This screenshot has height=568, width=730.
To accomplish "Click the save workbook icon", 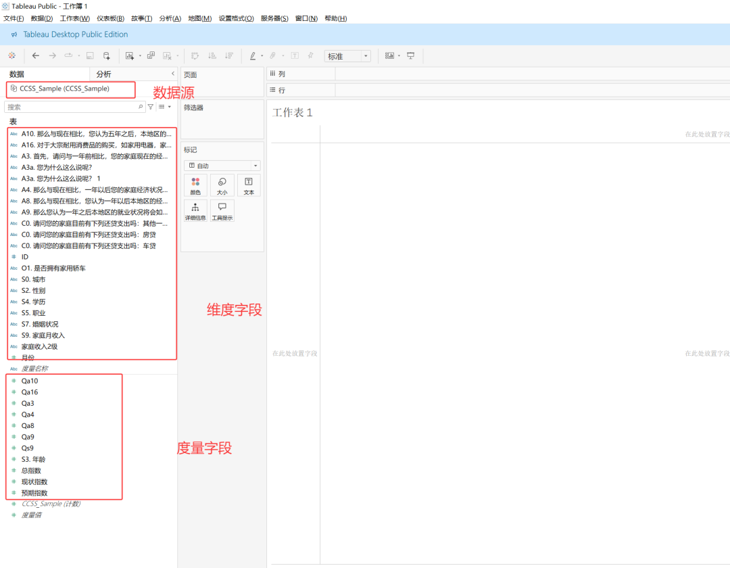I will (x=90, y=56).
